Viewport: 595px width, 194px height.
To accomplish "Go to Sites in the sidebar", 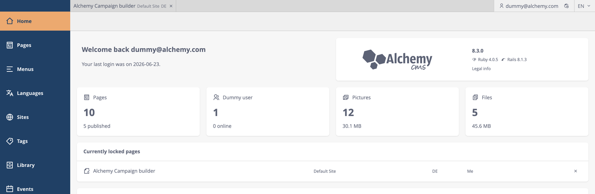I will click(35, 117).
